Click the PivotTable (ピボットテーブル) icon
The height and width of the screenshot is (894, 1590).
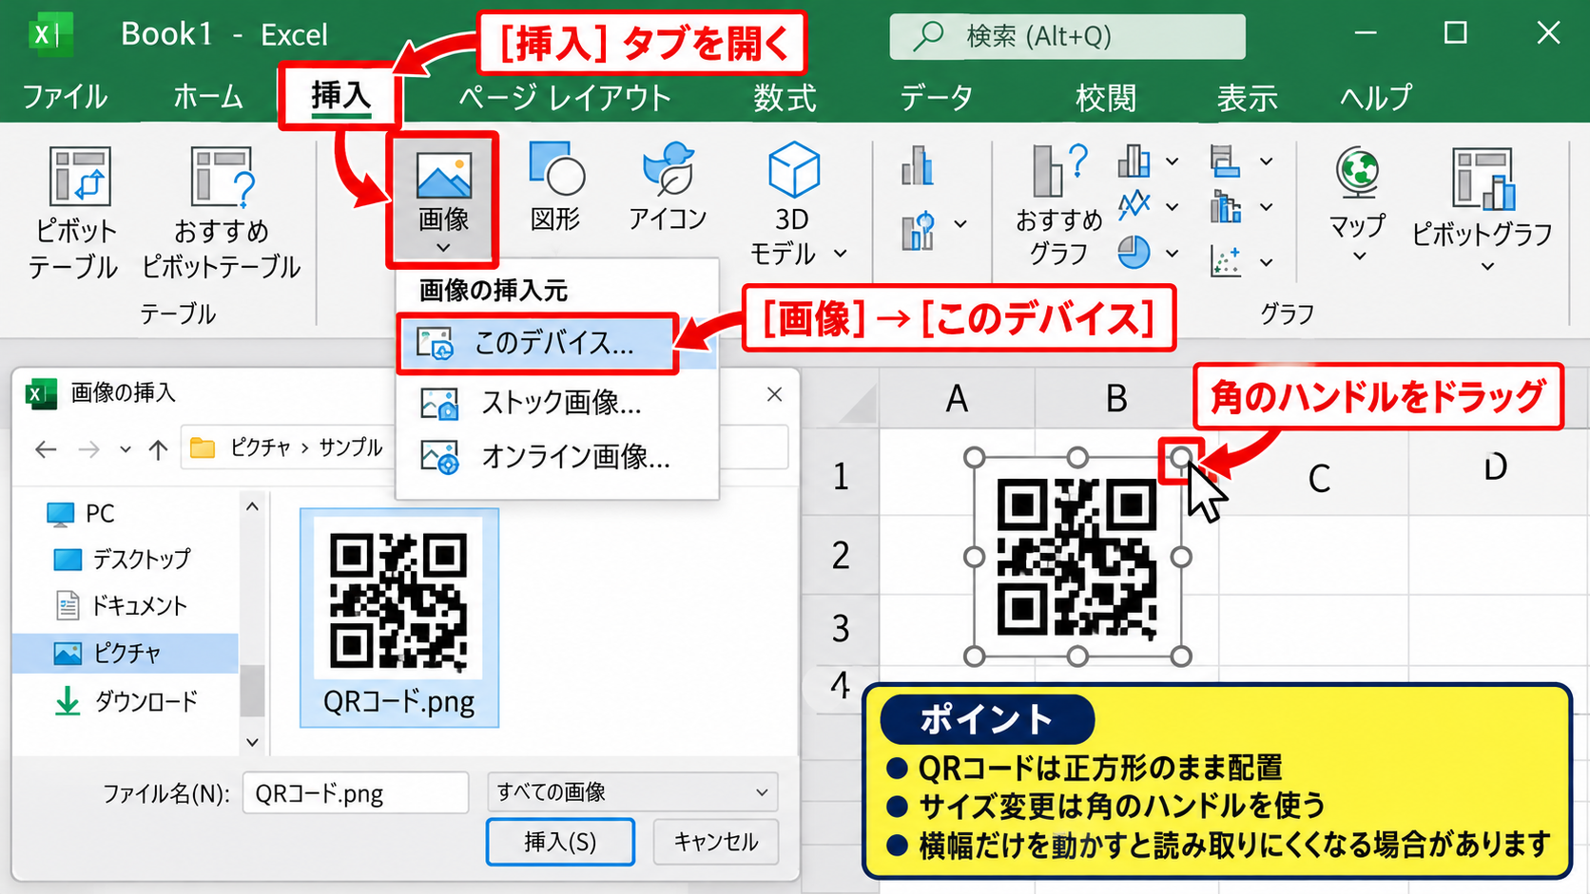(x=80, y=177)
